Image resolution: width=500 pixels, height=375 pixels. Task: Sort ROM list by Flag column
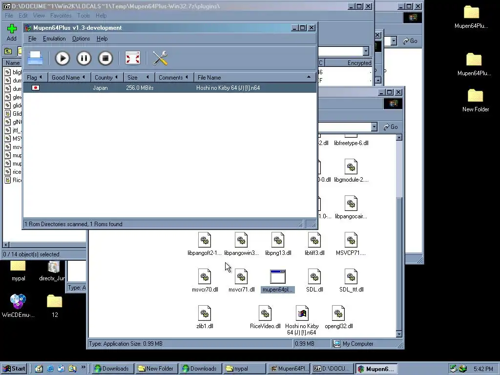click(x=35, y=78)
